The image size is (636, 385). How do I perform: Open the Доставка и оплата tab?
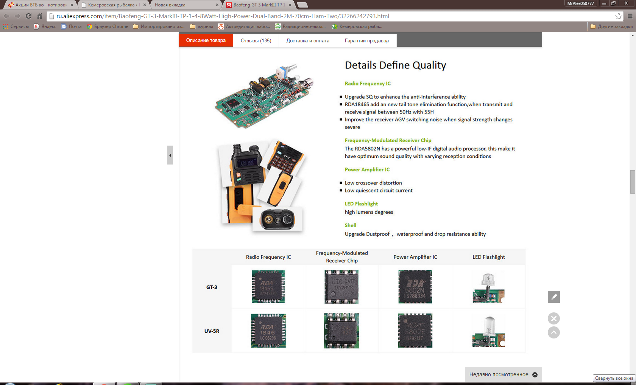pyautogui.click(x=308, y=40)
